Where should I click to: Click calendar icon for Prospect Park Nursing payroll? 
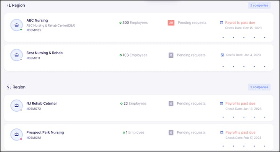[221, 132]
